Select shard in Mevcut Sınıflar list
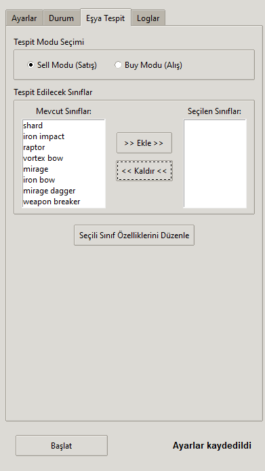This screenshot has width=265, height=471. tap(64, 126)
